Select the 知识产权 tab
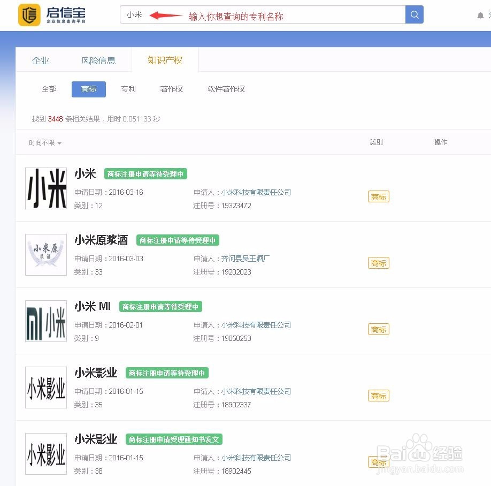This screenshot has height=486, width=491. tap(165, 60)
